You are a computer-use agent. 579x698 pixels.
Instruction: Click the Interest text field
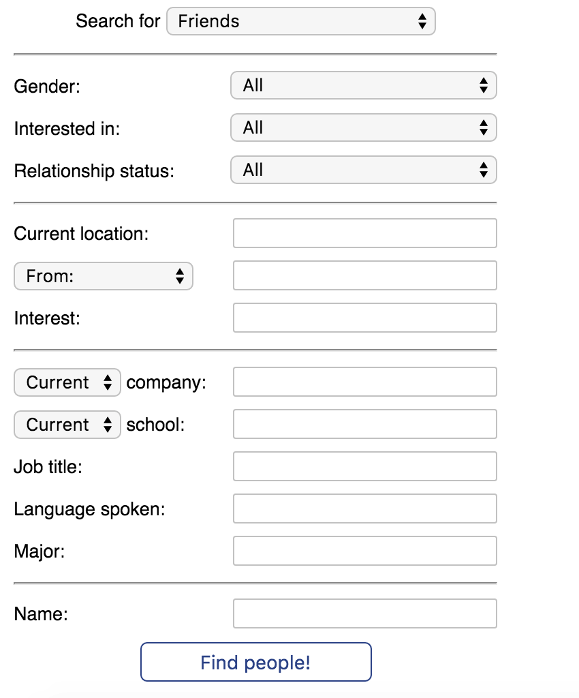[x=364, y=318]
